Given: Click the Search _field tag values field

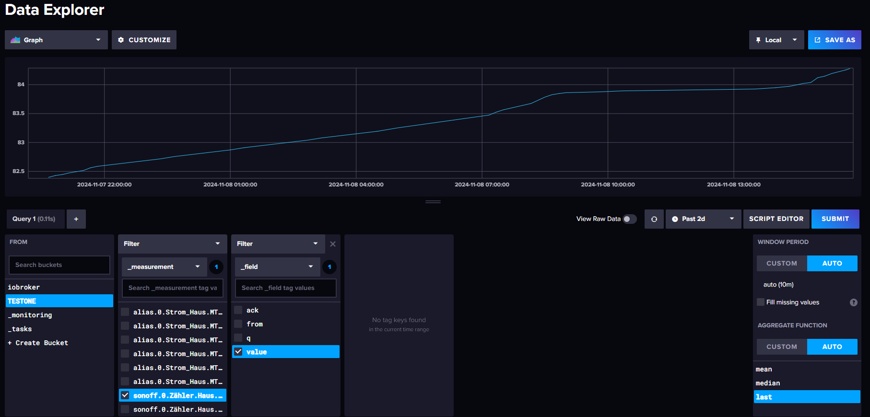Looking at the screenshot, I should coord(286,288).
